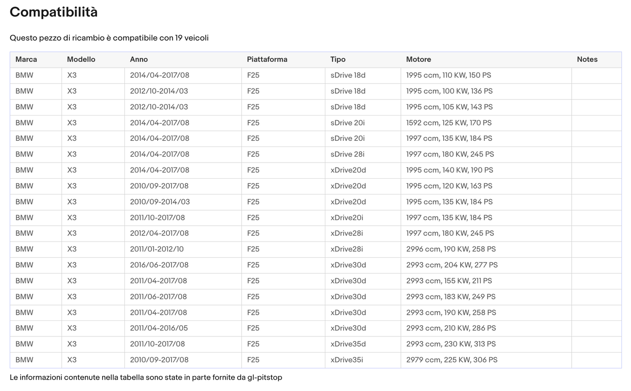Click the 2993 ccm, 230 KW engine cell
Image resolution: width=631 pixels, height=391 pixels.
click(451, 344)
